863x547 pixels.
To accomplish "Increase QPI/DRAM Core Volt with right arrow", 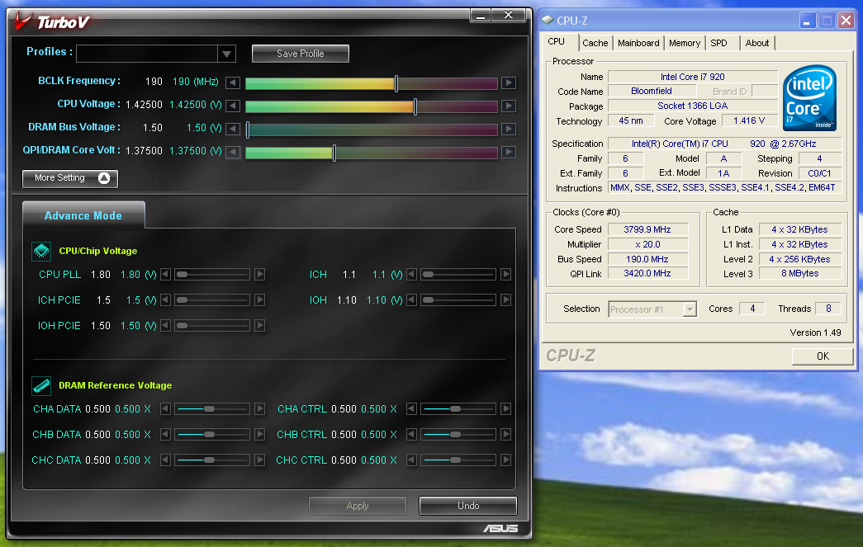I will pos(509,152).
